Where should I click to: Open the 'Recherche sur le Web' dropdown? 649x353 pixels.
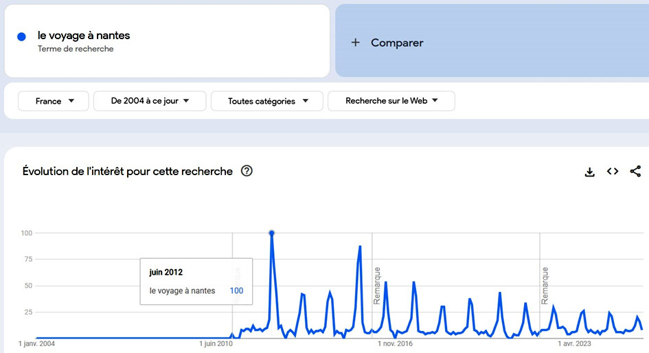[391, 101]
